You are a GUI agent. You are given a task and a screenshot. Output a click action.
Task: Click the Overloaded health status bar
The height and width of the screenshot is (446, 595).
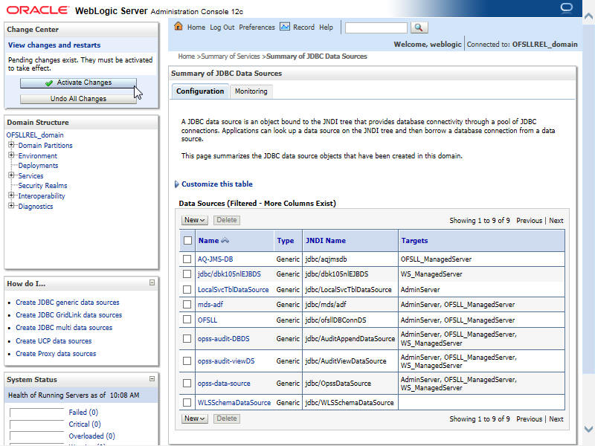(36, 436)
